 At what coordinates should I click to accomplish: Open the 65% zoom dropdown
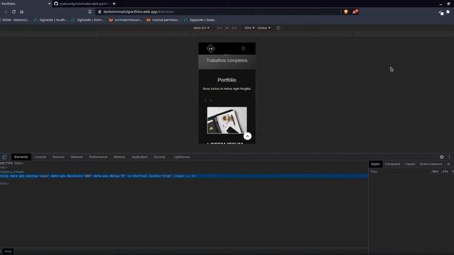249,28
